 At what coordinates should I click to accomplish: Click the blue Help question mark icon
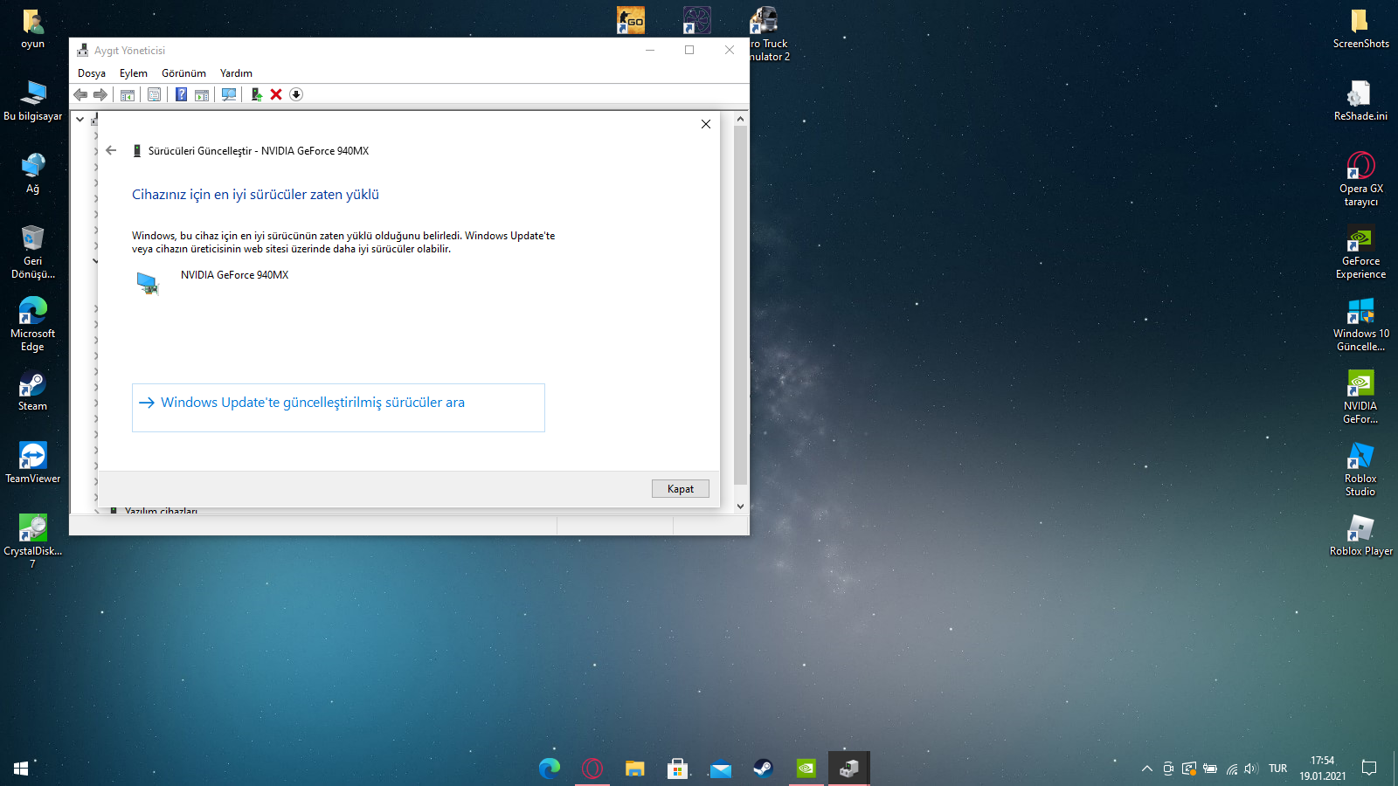click(181, 94)
